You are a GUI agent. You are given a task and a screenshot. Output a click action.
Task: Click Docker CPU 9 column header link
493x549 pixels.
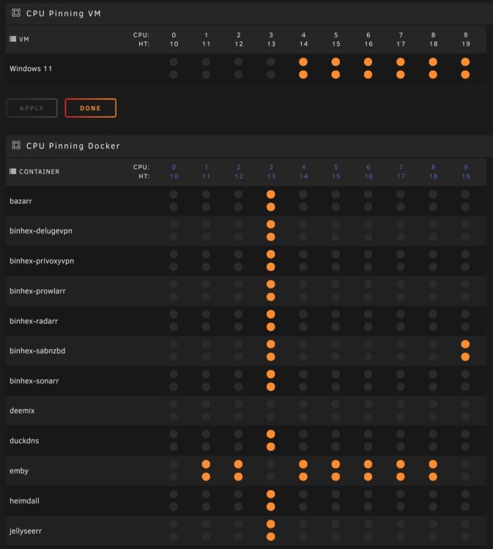click(x=466, y=167)
